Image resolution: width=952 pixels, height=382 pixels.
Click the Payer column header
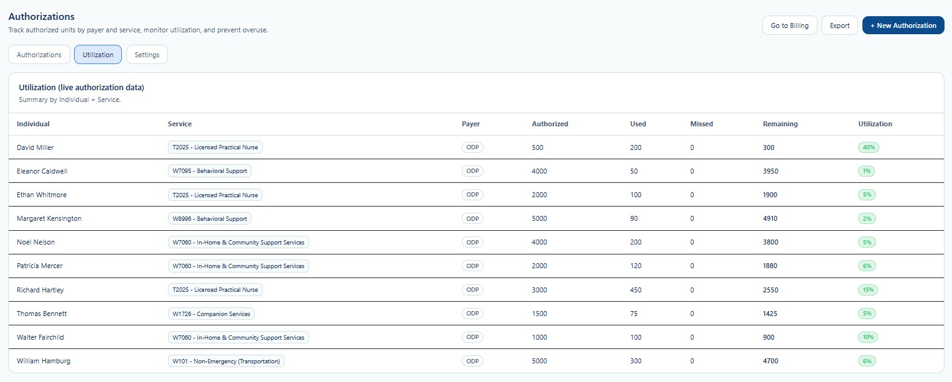point(471,124)
